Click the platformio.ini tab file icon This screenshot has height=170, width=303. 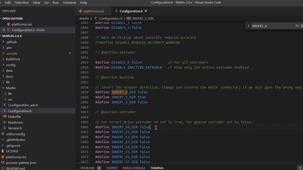(80, 11)
